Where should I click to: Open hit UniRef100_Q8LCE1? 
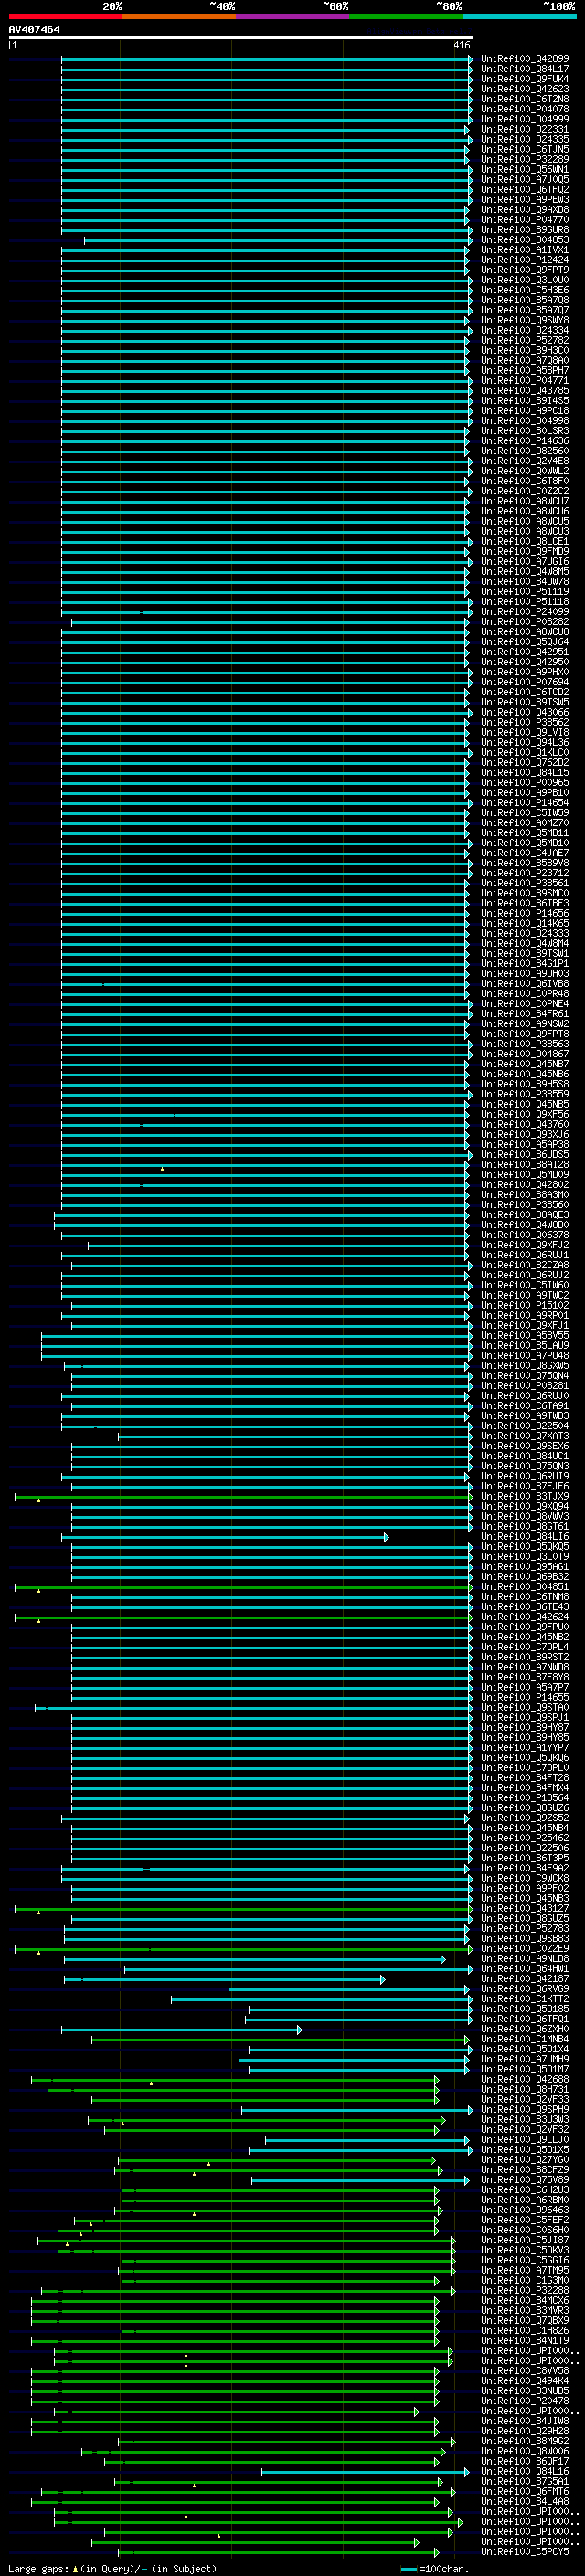click(x=525, y=542)
